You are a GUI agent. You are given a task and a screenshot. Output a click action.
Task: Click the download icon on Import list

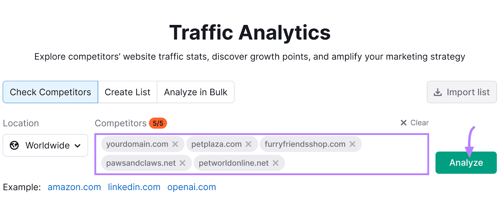437,92
